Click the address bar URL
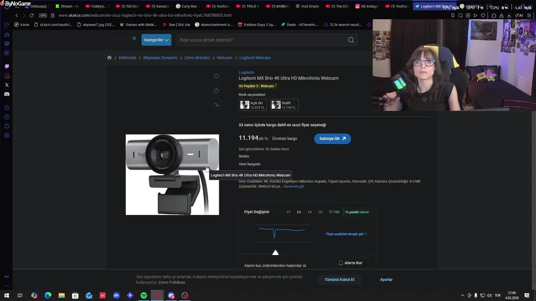This screenshot has height=301, width=536. [145, 15]
